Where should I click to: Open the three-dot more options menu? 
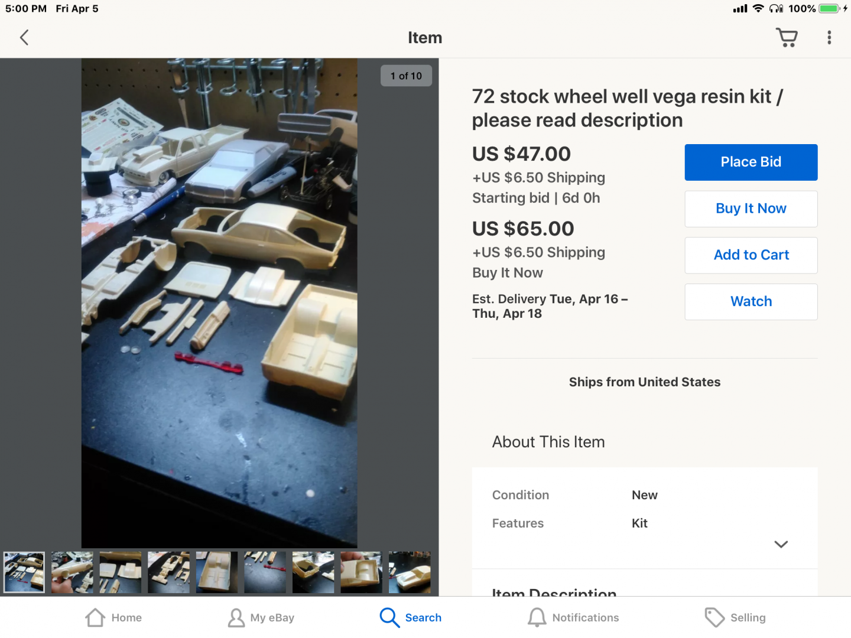click(x=829, y=38)
